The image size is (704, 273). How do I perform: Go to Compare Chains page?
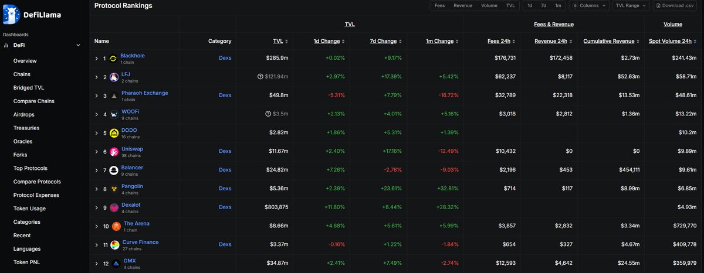pyautogui.click(x=34, y=101)
